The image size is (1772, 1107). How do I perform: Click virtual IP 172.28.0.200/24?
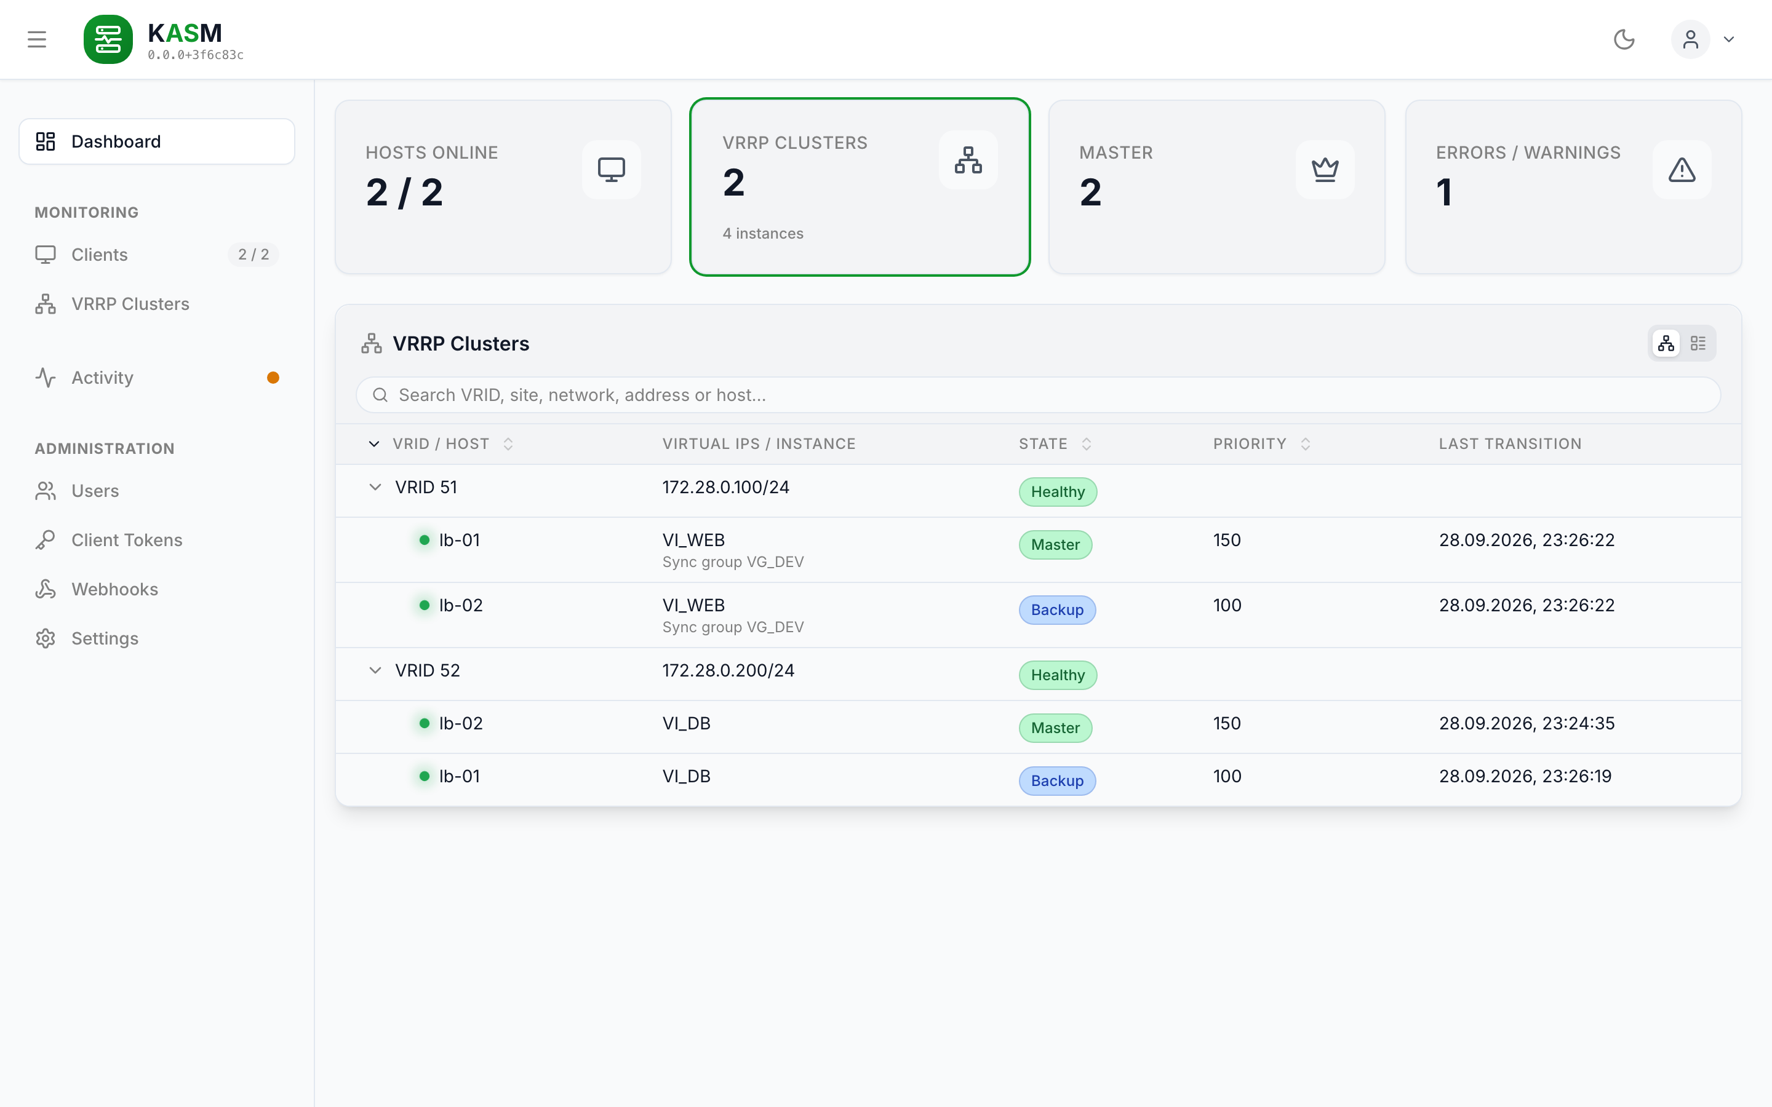pos(728,670)
